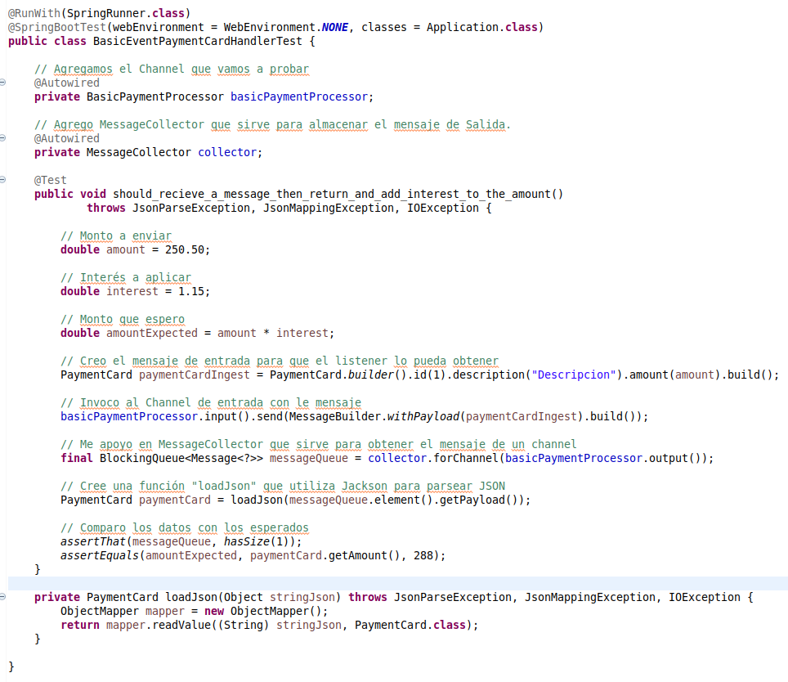The width and height of the screenshot is (788, 682).
Task: Place cursor on the highlighted empty line
Action: pyautogui.click(x=397, y=584)
